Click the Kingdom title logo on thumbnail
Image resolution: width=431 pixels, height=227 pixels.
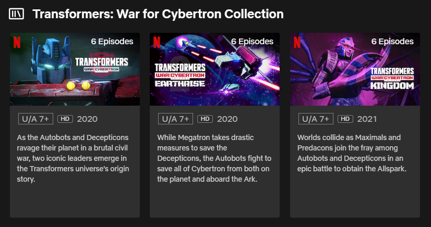click(x=392, y=79)
